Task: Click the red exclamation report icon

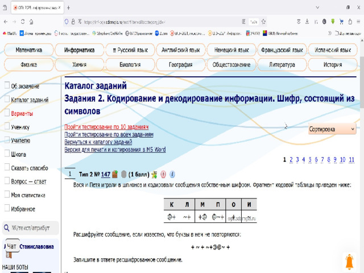Action: point(163,175)
